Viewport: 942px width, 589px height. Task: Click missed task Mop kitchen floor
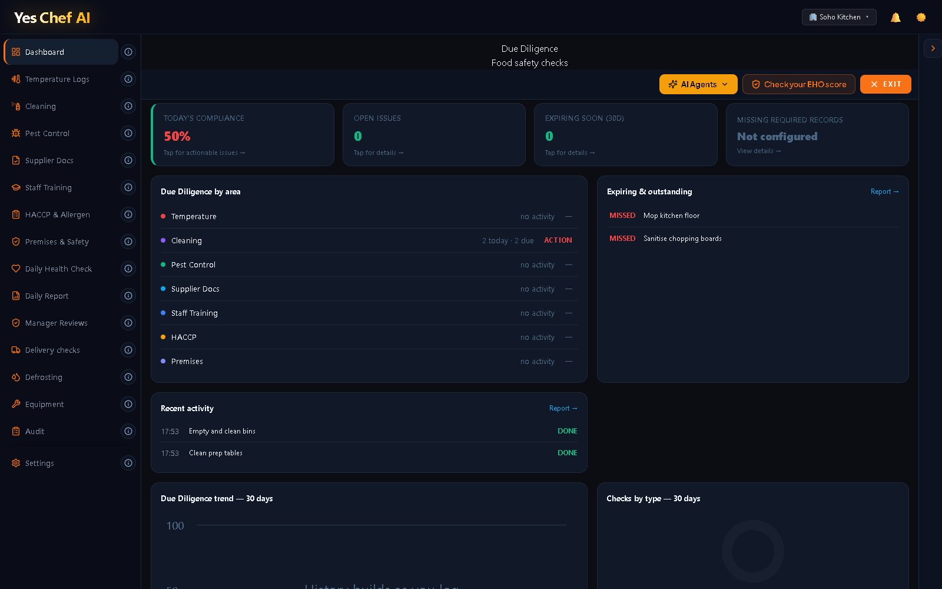tap(753, 216)
